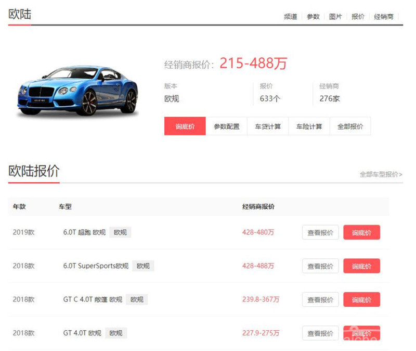Click 查看报价 for 6.0T SuperSports
The width and height of the screenshot is (416, 351).
point(320,266)
